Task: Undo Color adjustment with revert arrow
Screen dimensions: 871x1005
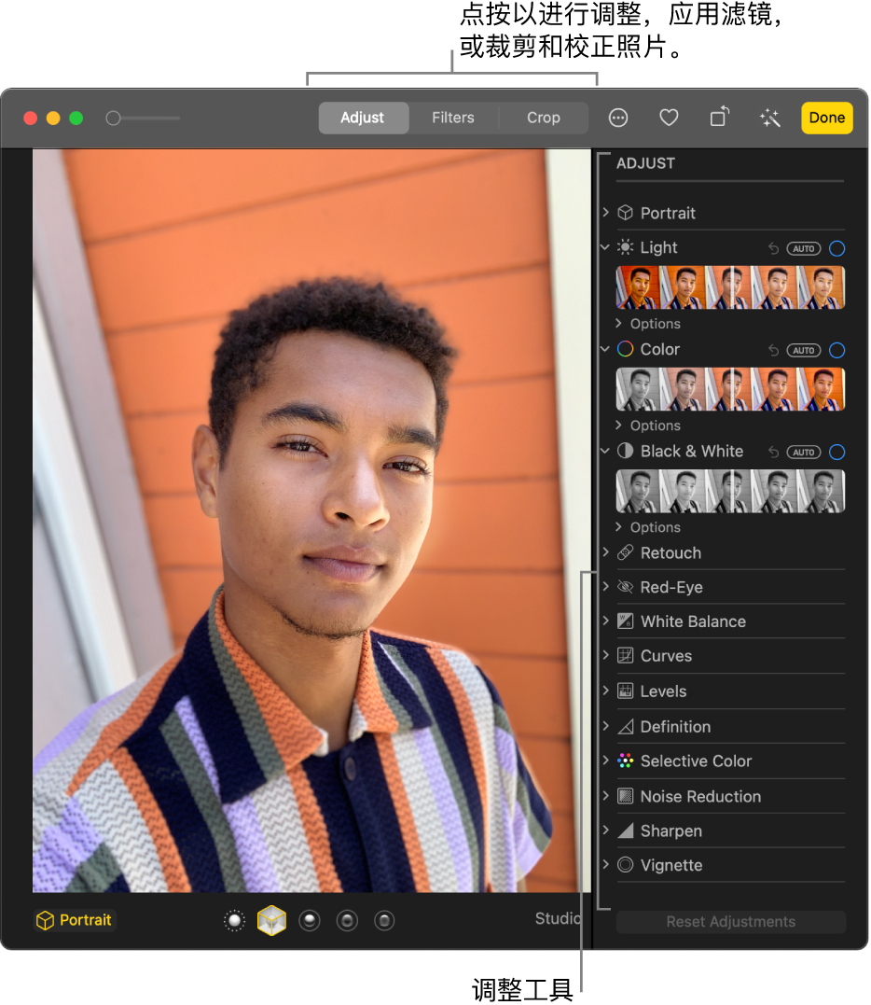Action: [x=774, y=351]
